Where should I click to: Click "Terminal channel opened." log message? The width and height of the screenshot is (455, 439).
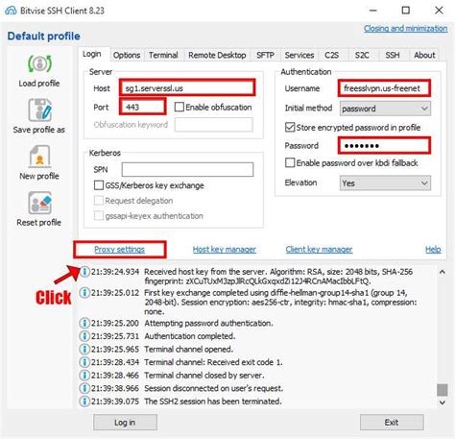tap(188, 349)
